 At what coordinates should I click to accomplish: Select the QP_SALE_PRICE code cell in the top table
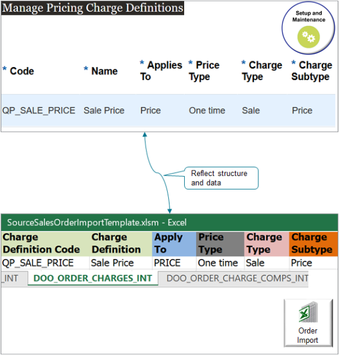click(39, 111)
